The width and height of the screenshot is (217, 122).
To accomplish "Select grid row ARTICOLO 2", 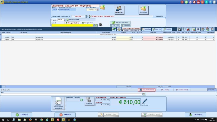I will (x=107, y=39).
